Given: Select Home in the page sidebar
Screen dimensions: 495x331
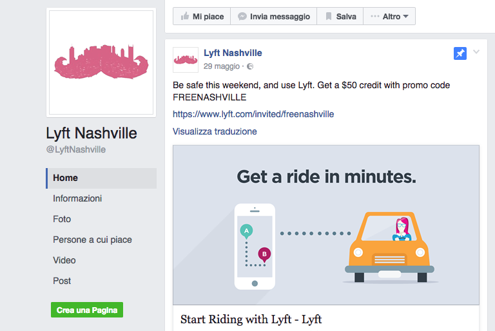Looking at the screenshot, I should pos(66,178).
